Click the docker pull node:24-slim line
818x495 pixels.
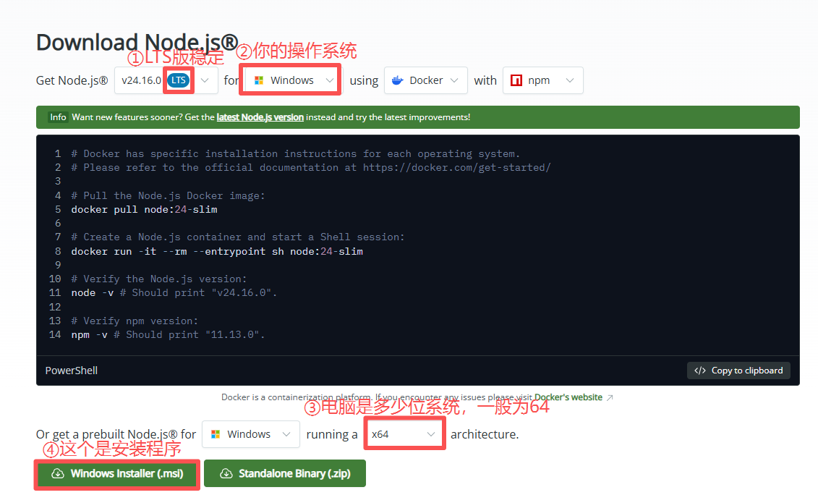tap(144, 209)
